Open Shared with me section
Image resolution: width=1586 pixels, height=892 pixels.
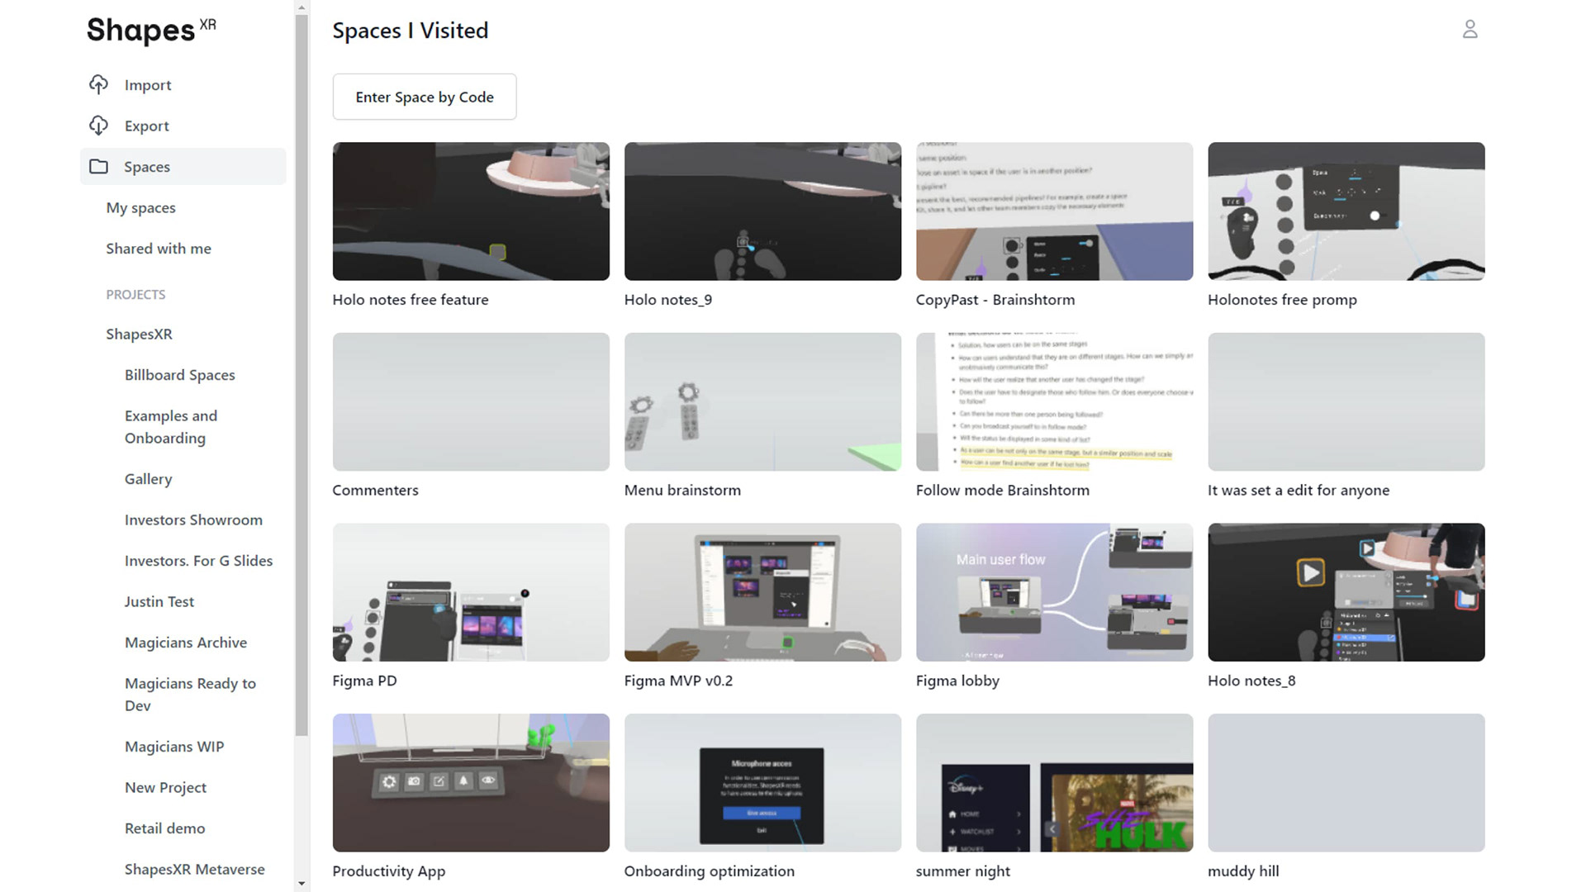[x=158, y=249]
